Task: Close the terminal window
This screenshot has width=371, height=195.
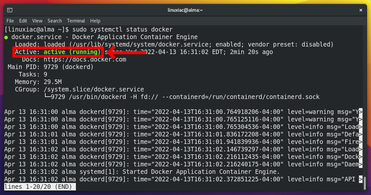Action: [361, 10]
